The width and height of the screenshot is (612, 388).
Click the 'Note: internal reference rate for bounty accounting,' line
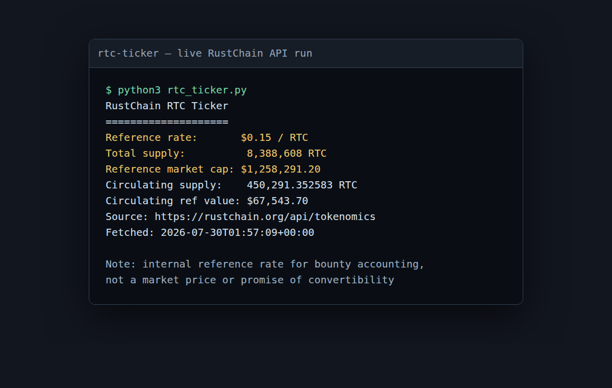265,264
